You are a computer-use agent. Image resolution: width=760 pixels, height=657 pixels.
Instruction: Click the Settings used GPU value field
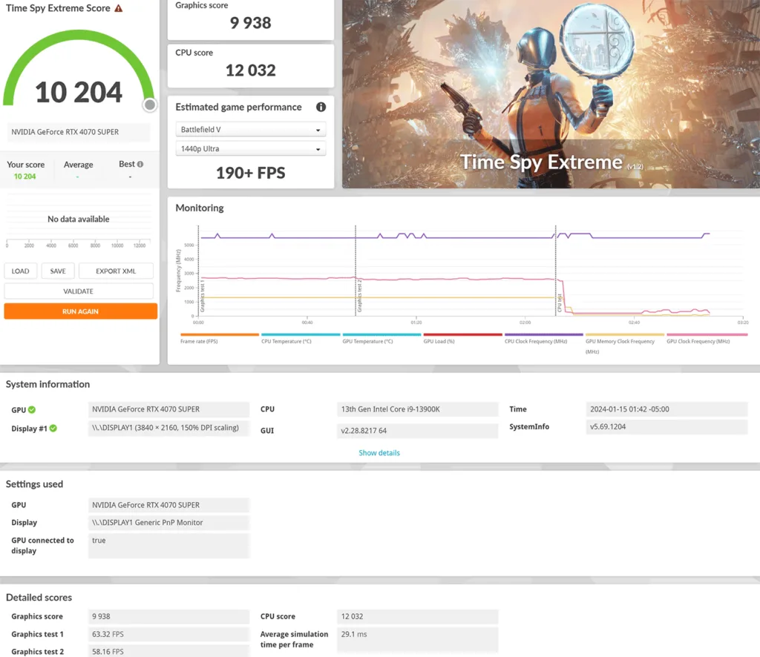168,505
